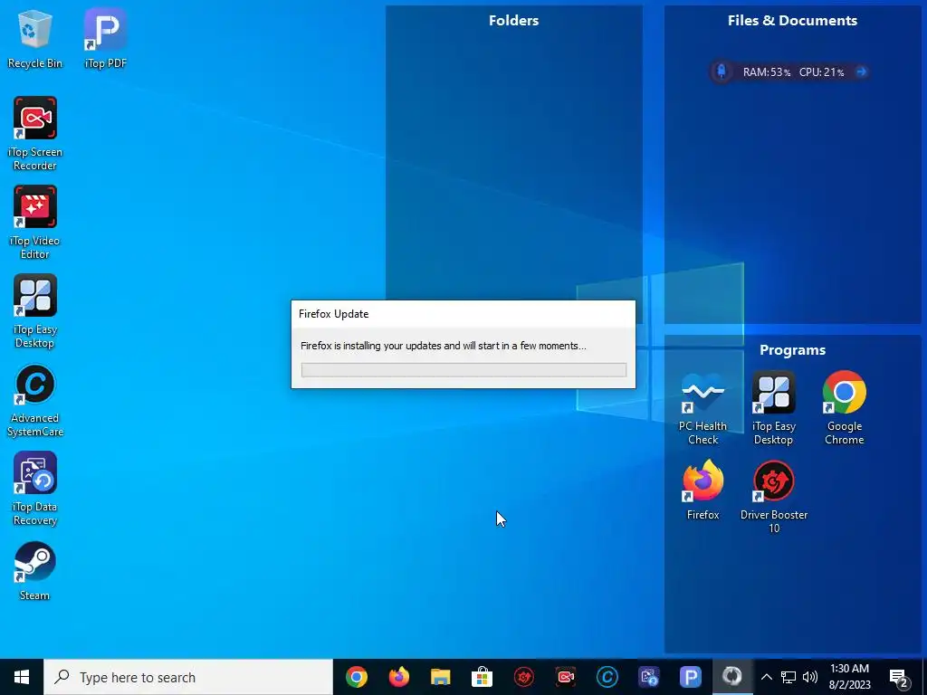This screenshot has width=927, height=695.
Task: Open the Windows Start menu
Action: point(22,677)
